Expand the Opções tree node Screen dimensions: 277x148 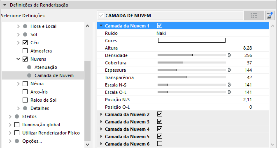[x=10, y=141]
